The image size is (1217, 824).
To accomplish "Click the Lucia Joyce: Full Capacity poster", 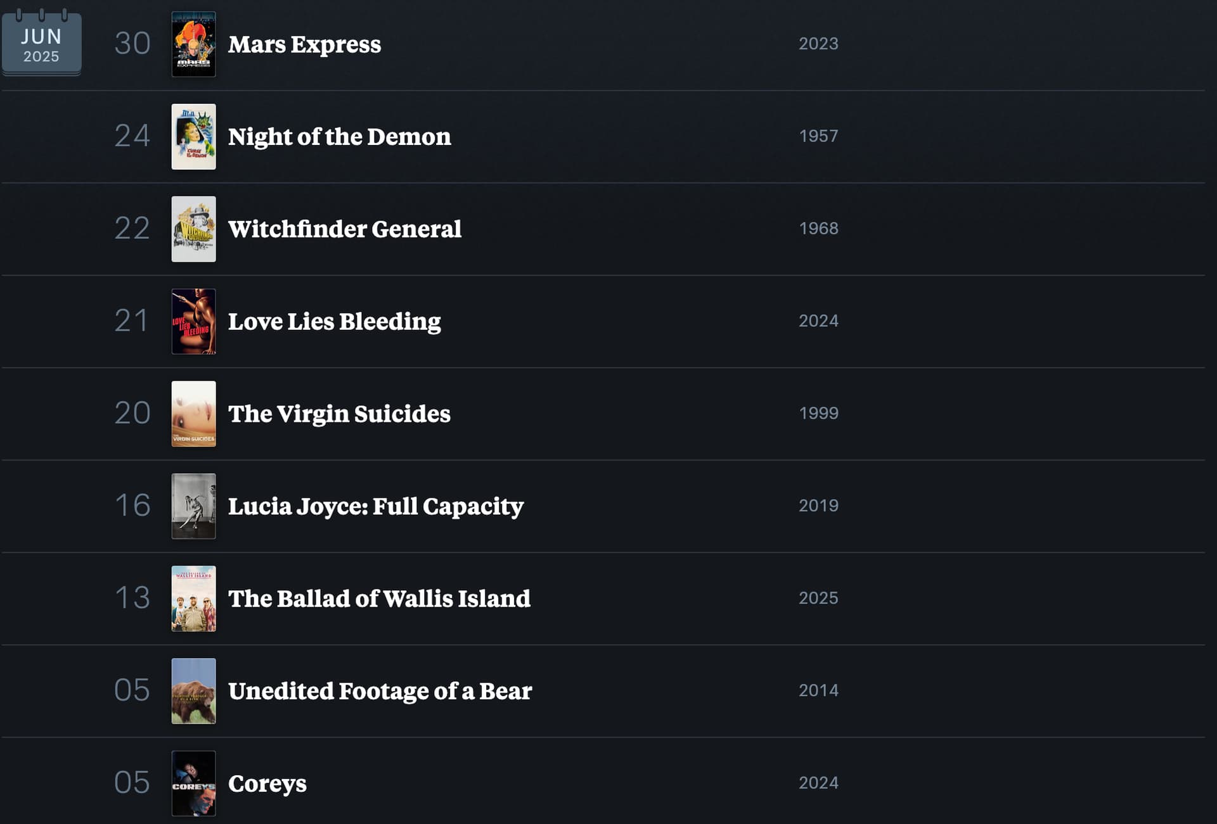I will (193, 507).
